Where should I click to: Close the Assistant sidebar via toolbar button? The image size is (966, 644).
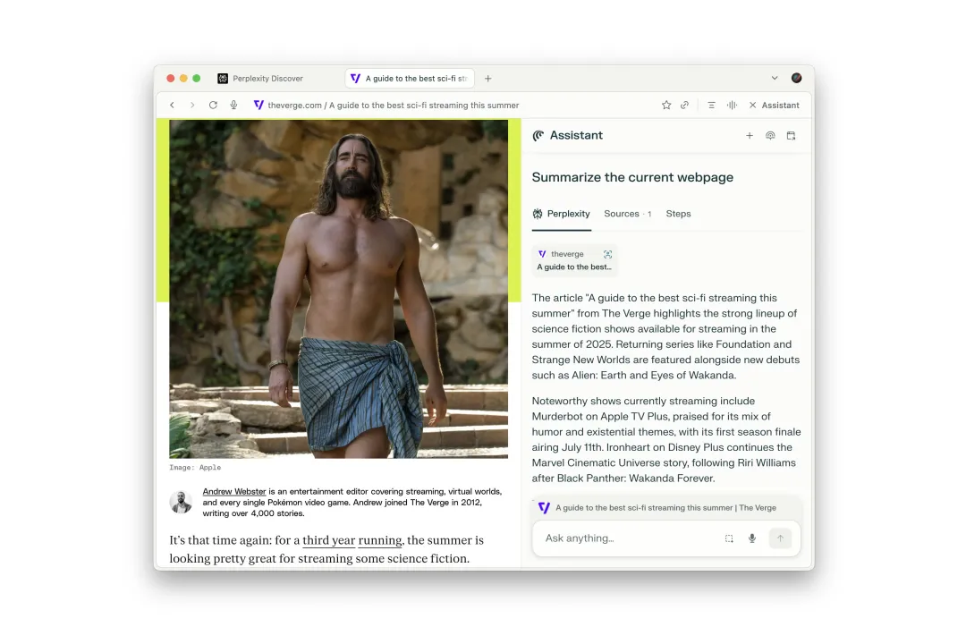tap(774, 106)
